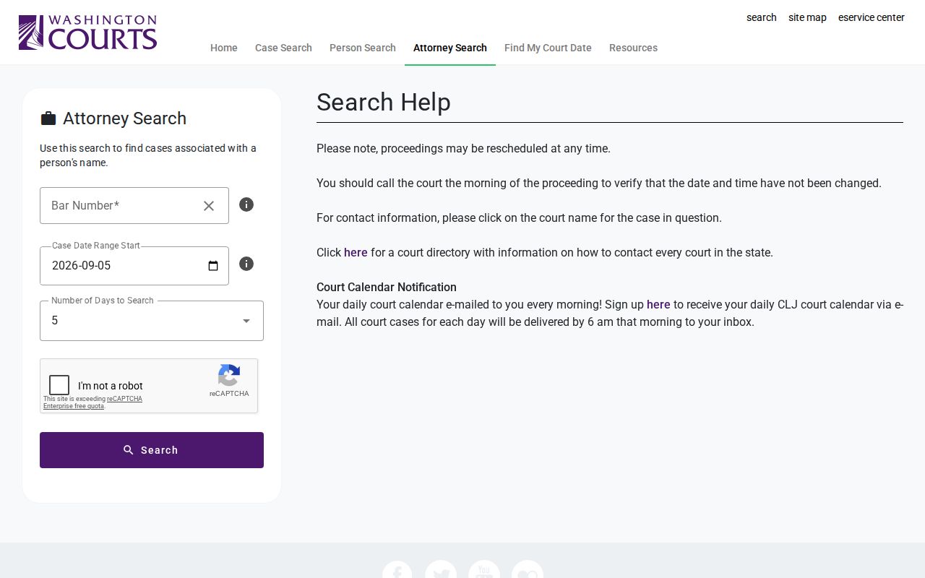Open the Find My Court Date tab
The height and width of the screenshot is (578, 925).
[x=548, y=48]
